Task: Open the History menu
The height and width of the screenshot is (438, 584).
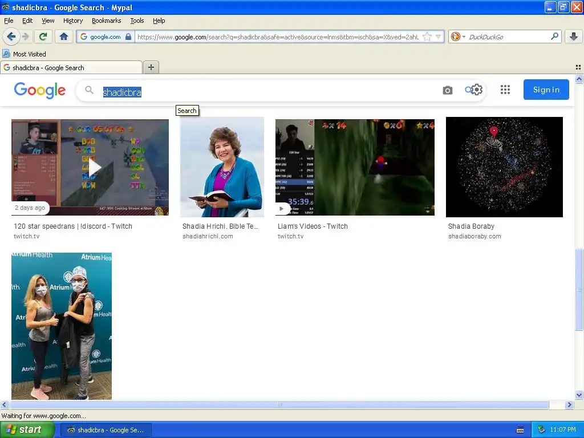Action: pos(73,21)
